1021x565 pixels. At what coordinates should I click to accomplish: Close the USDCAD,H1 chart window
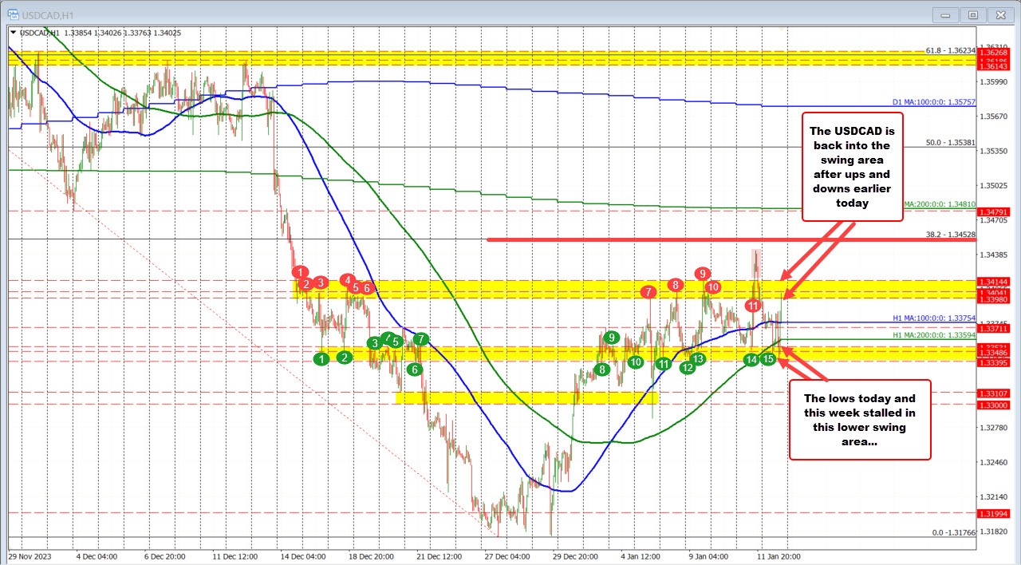(x=997, y=14)
